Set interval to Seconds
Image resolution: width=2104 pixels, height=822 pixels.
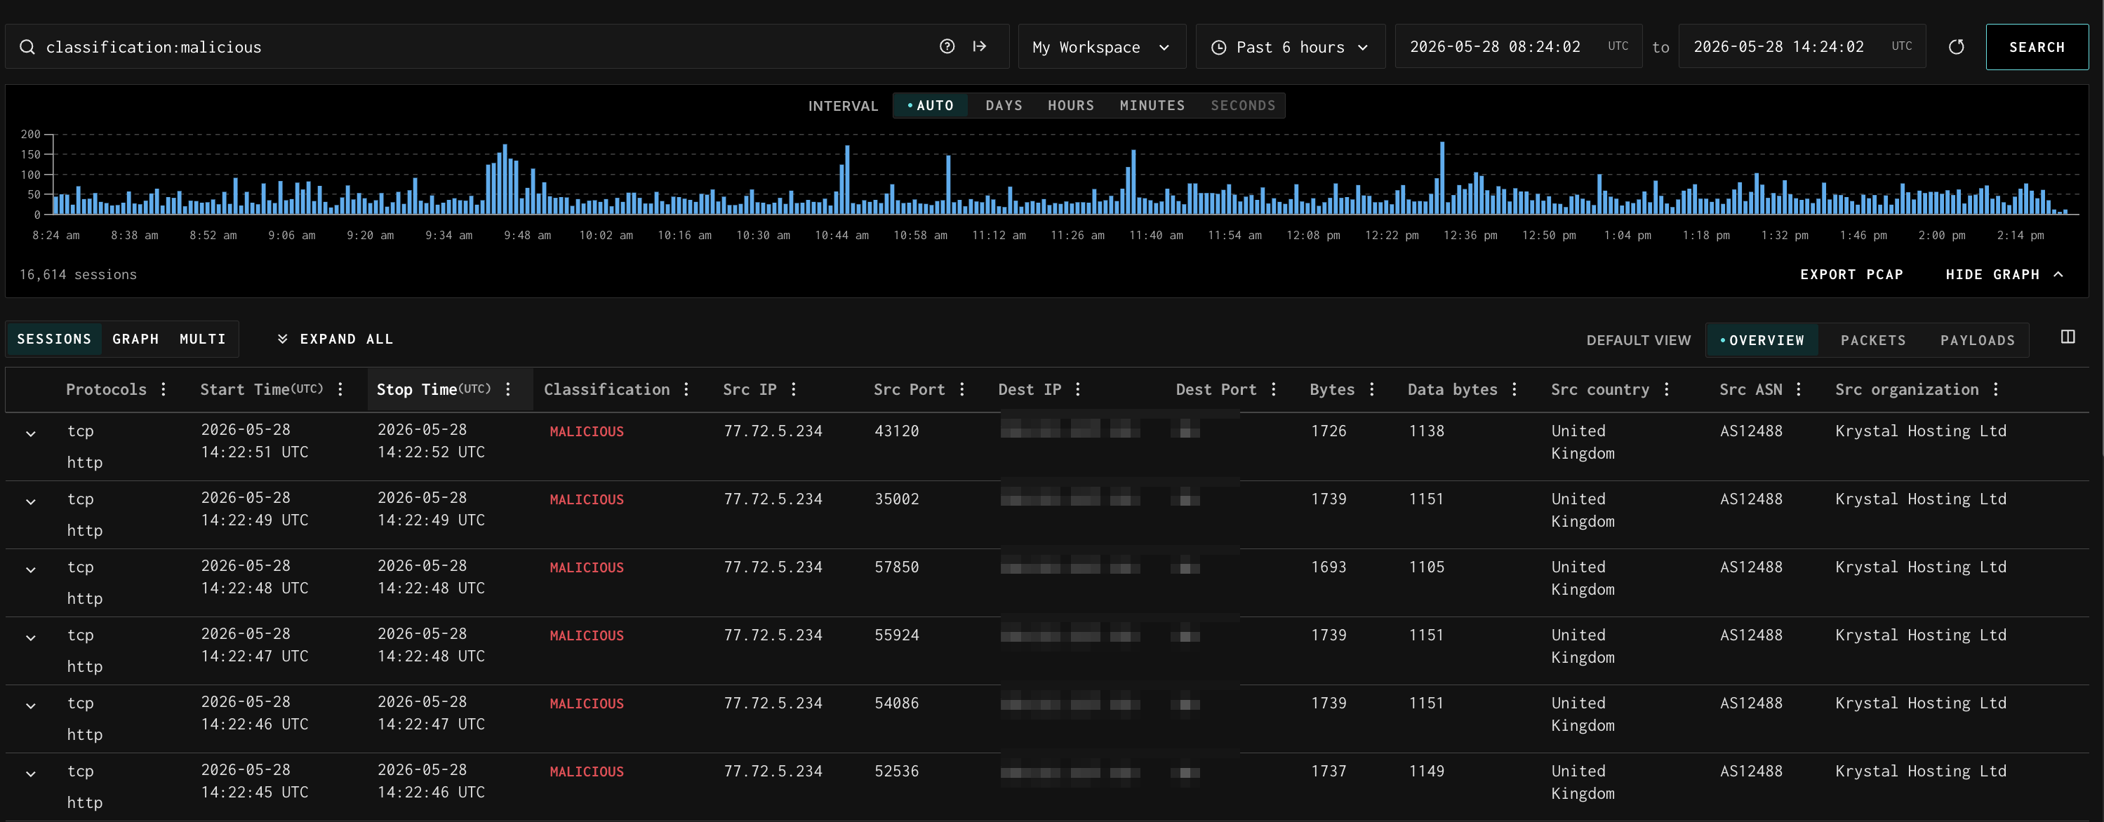coord(1242,105)
